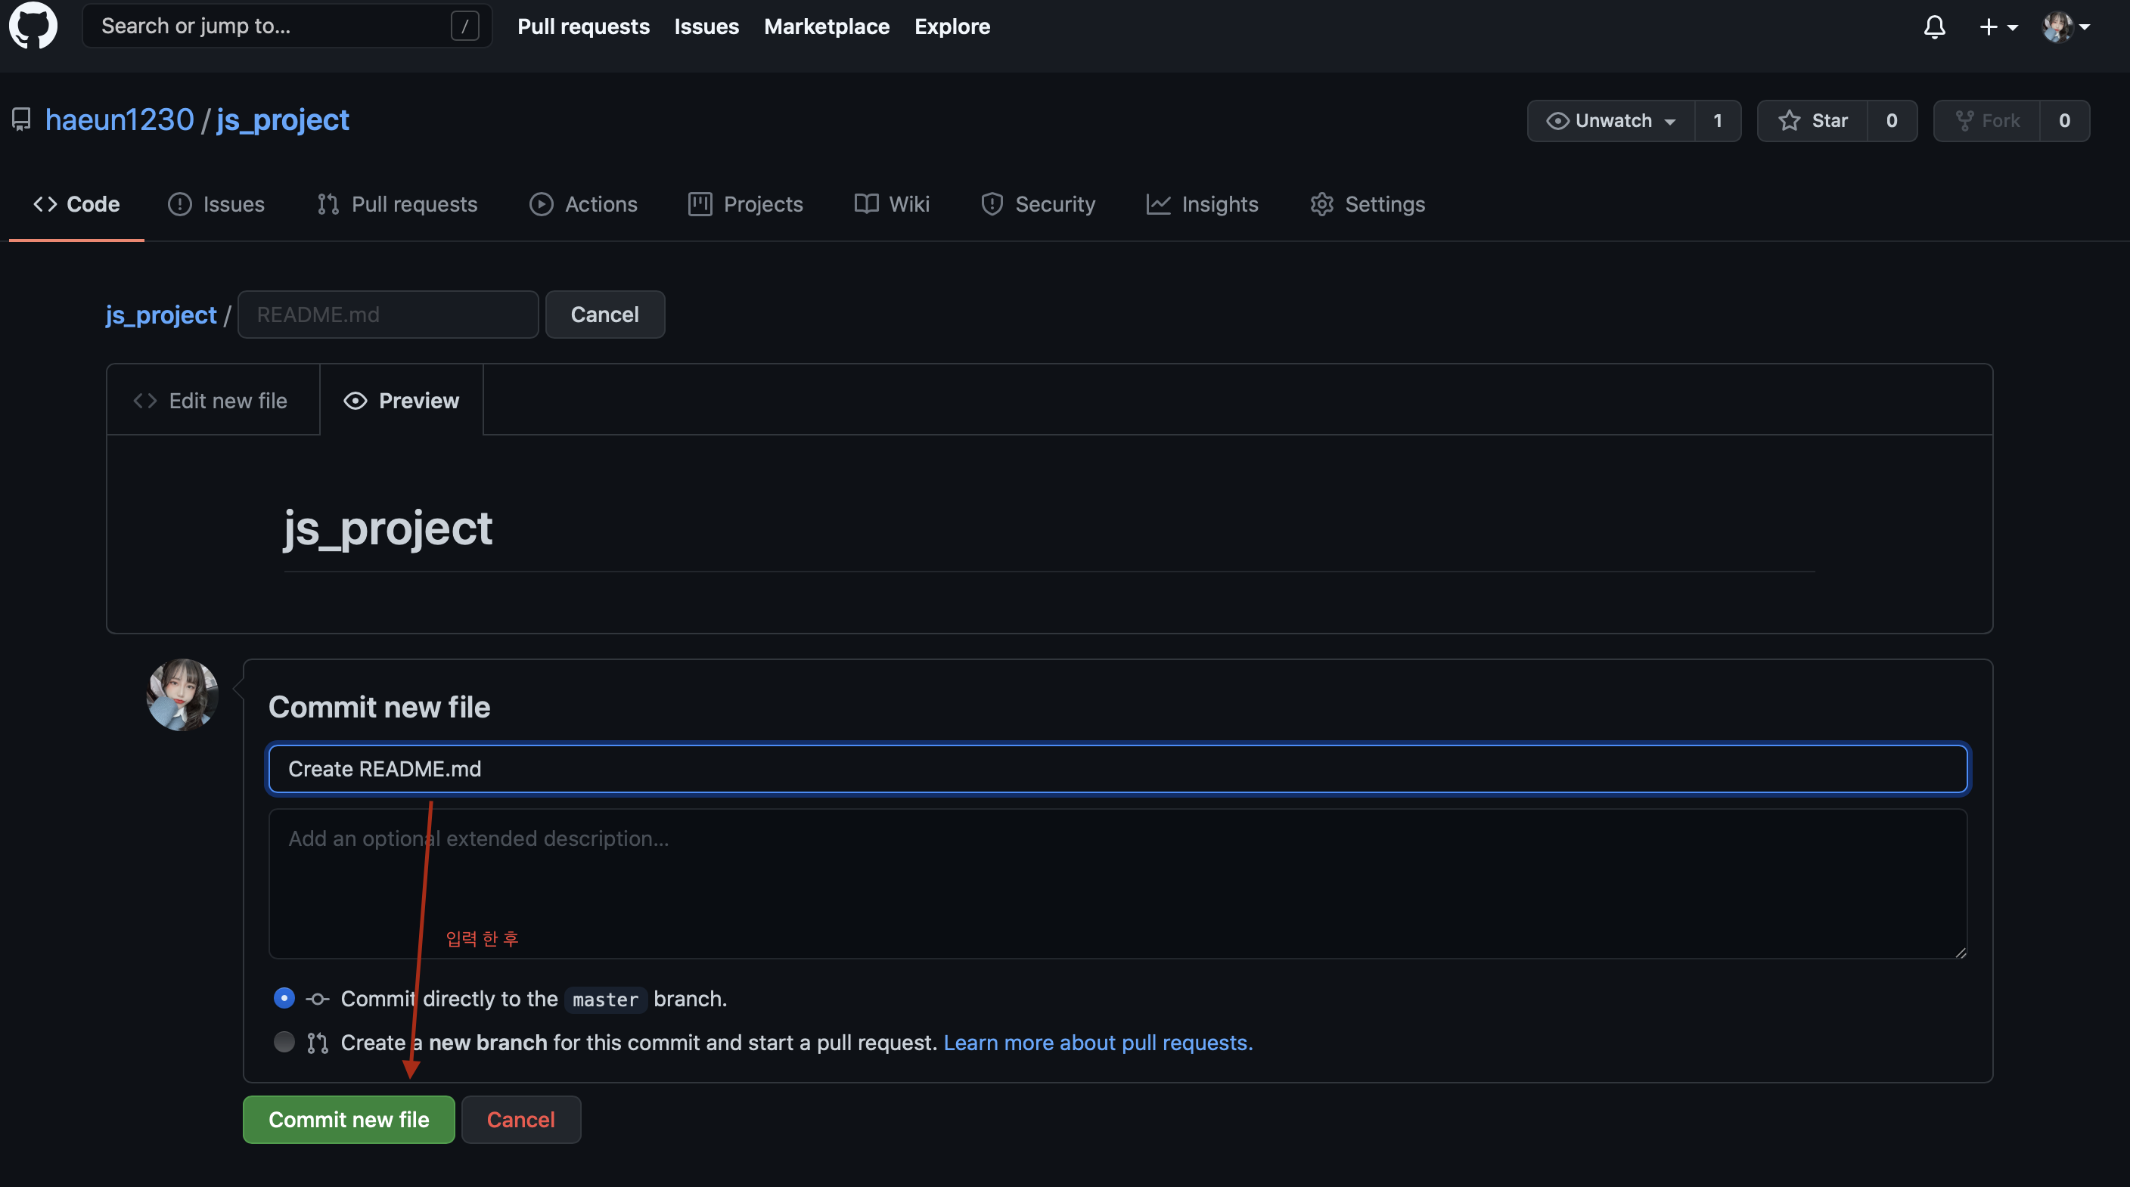Switch to Edit new file tab

coord(213,400)
